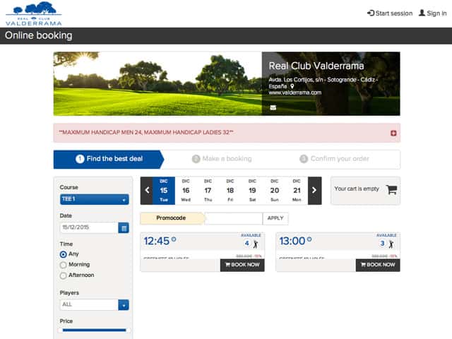Image resolution: width=452 pixels, height=339 pixels.
Task: Click the 'Your cart is empty' text
Action: pos(357,189)
